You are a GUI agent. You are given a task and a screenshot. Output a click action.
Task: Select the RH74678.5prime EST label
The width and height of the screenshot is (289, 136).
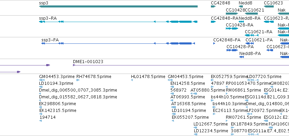point(94,77)
